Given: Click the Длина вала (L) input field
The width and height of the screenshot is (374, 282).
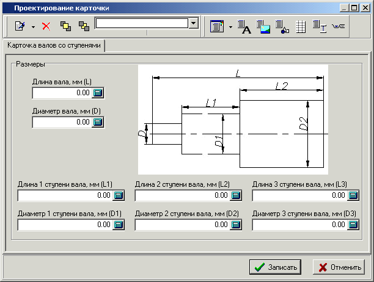Looking at the screenshot, I should tap(62, 93).
